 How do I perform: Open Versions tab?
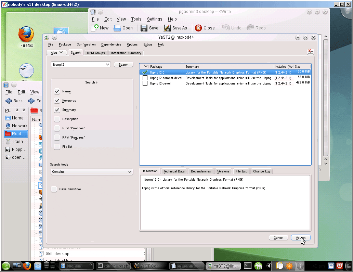(223, 171)
